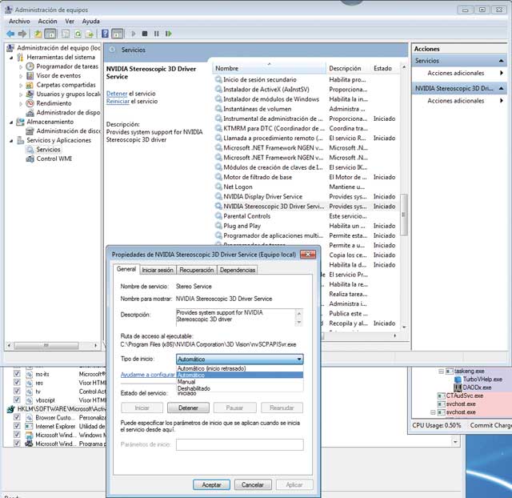Open the Tipo de inicio combo box
Viewport: 512px width, 498px height.
(x=239, y=359)
